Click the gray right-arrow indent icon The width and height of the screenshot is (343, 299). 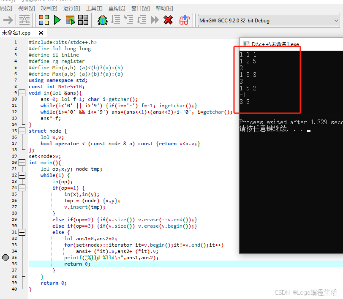pos(8,20)
